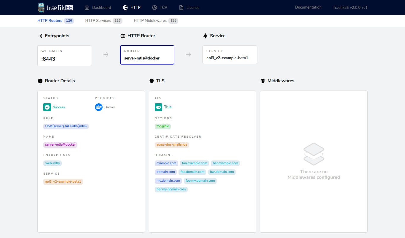Screen dimensions: 405x238
Task: Click the Traefik EE logo
Action: tap(55, 8)
